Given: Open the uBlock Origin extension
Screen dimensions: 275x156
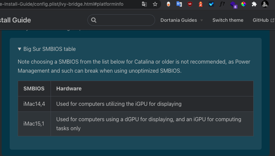Looking at the screenshot, I should (x=190, y=4).
